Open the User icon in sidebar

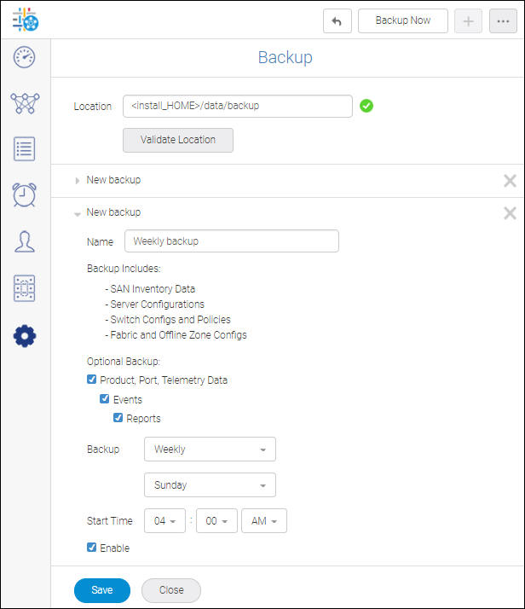(25, 241)
